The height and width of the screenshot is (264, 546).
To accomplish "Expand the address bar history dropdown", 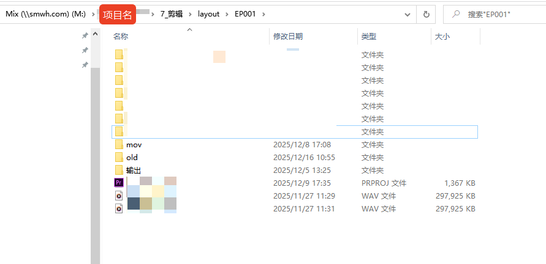I will pyautogui.click(x=408, y=15).
